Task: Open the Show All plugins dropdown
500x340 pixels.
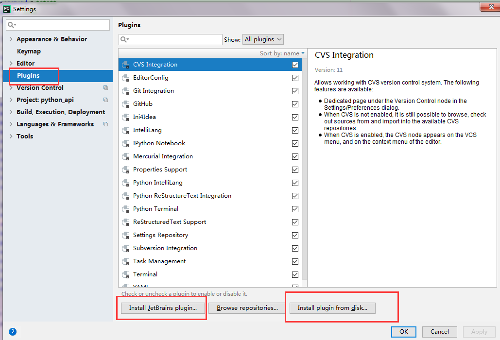Action: click(x=263, y=39)
